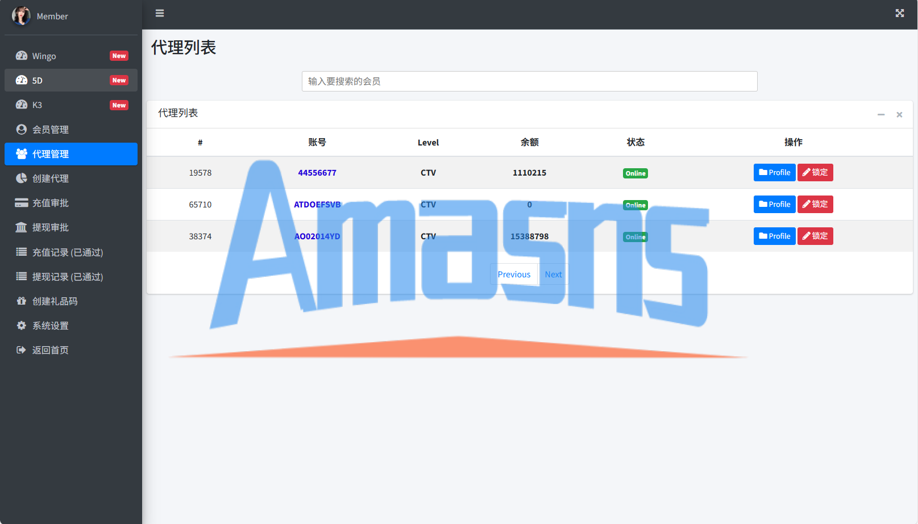Click the 充值记录 list icon

coord(22,252)
